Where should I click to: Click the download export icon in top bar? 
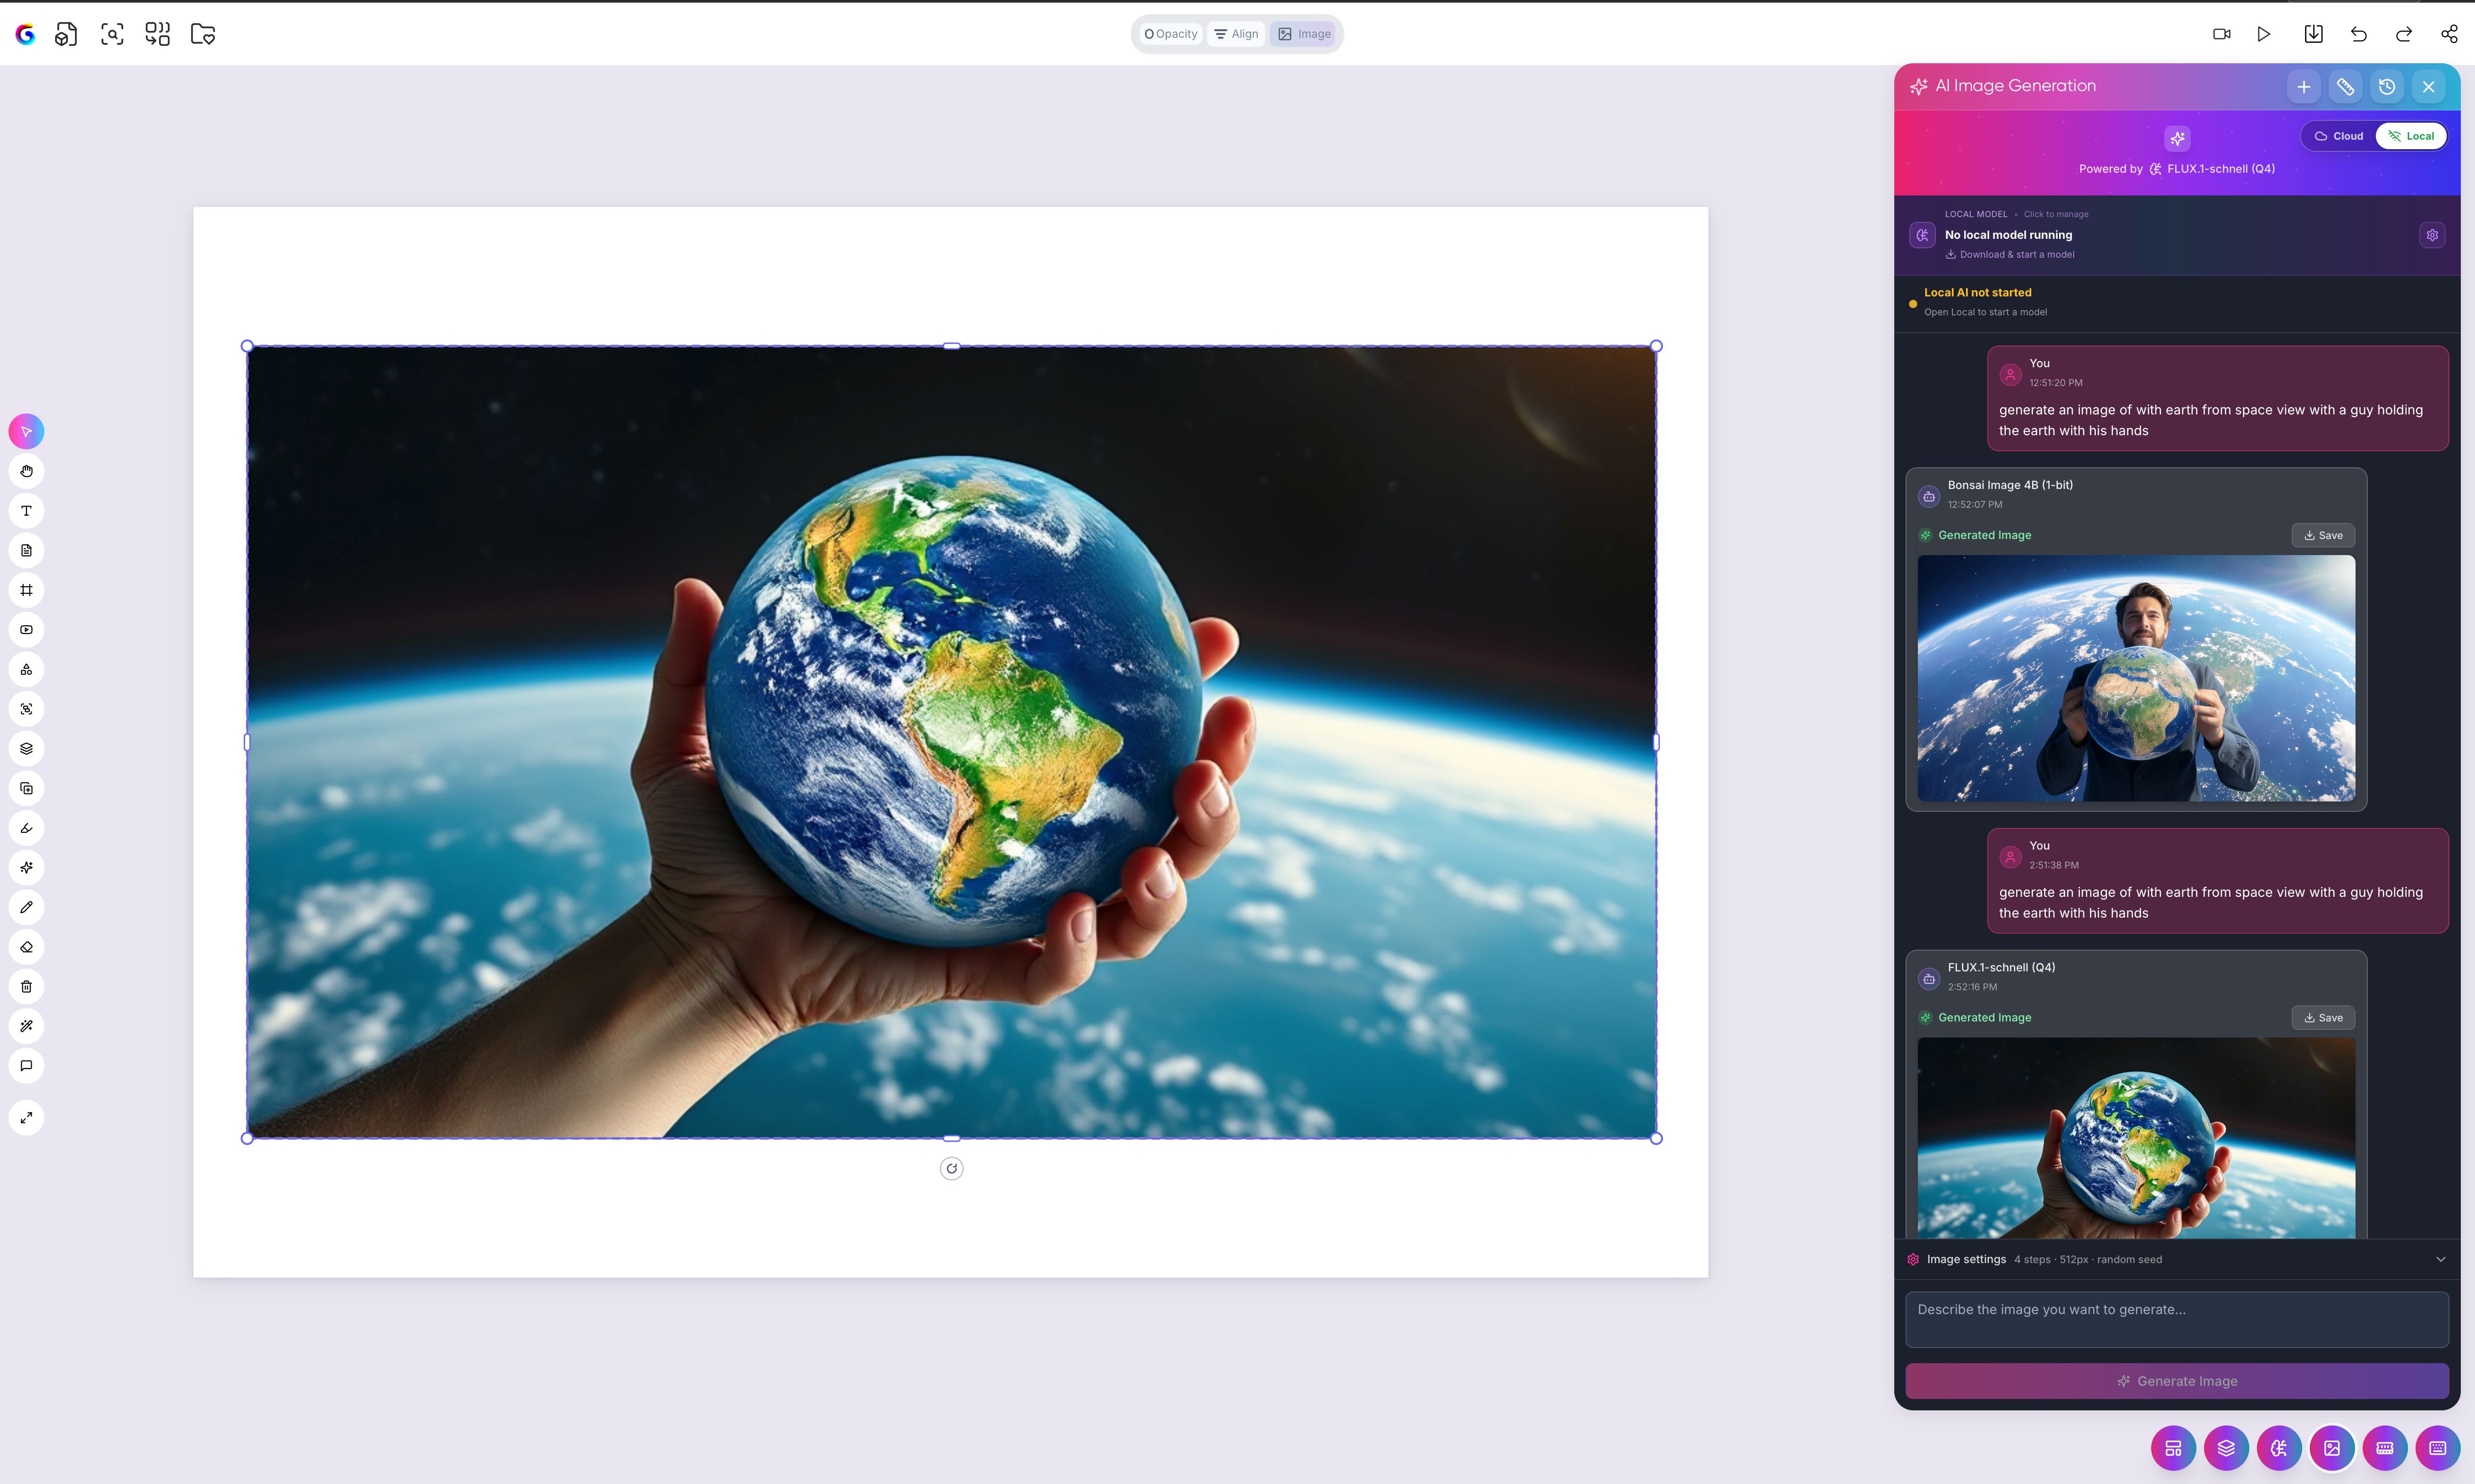point(2314,34)
